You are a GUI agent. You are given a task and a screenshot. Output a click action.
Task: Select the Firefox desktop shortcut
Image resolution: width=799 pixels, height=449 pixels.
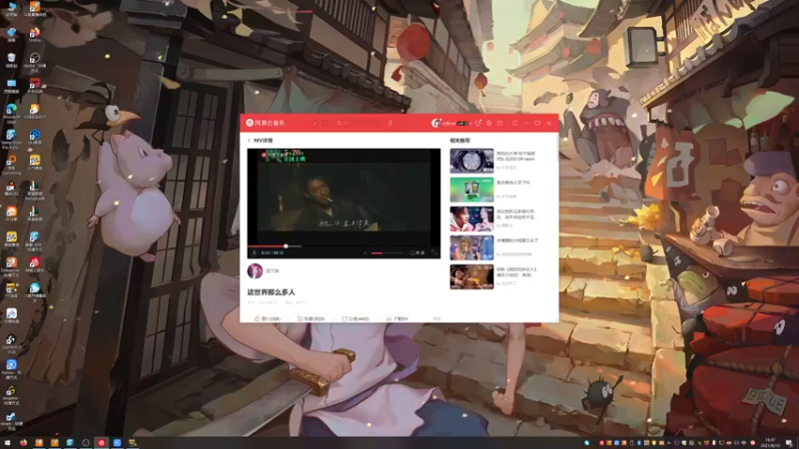tap(35, 35)
